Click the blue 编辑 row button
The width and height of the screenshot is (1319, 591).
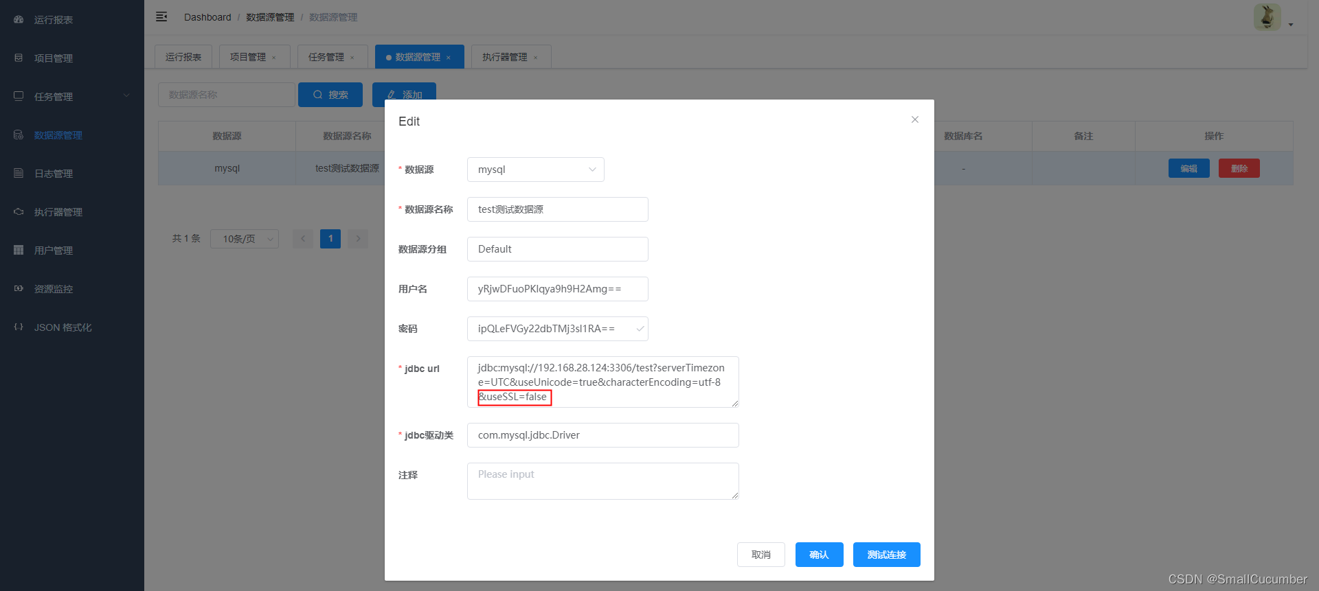(x=1189, y=168)
